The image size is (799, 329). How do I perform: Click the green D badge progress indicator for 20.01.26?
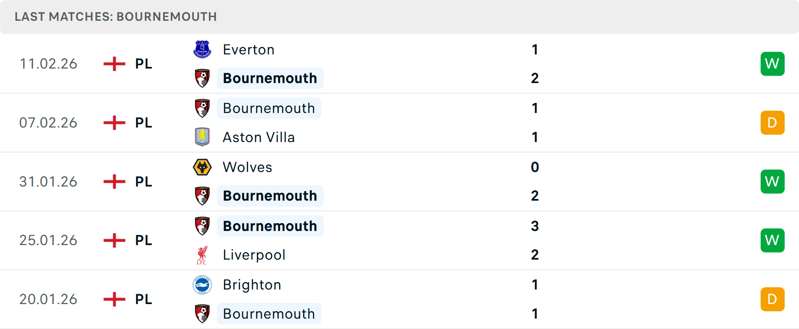(x=772, y=299)
